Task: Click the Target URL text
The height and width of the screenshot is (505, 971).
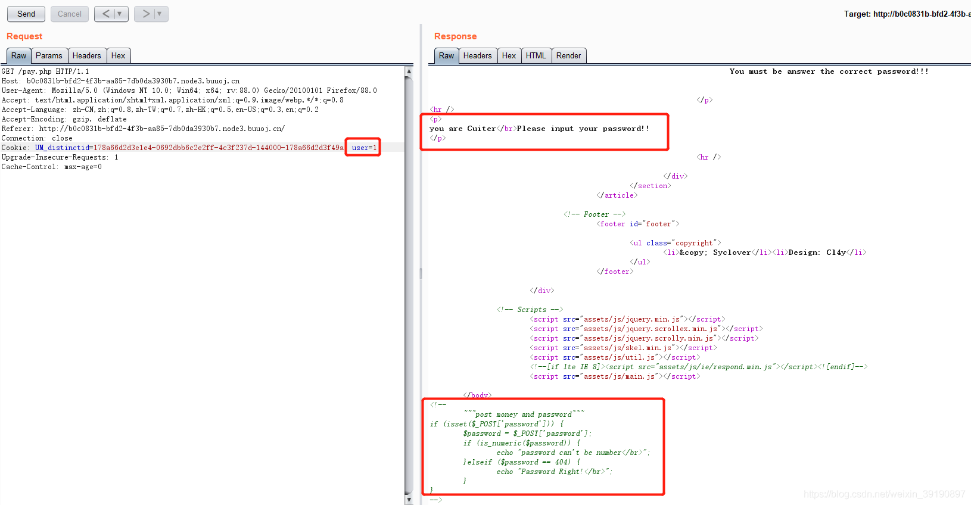Action: pos(907,14)
